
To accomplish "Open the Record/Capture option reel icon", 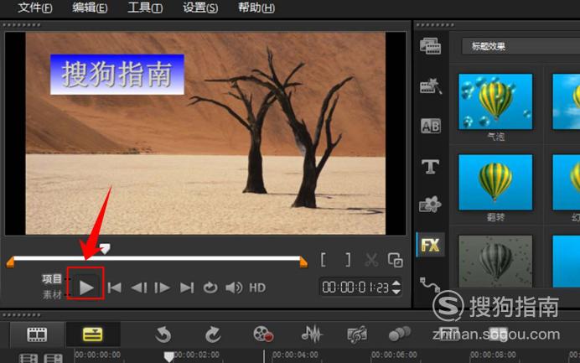I will [263, 334].
